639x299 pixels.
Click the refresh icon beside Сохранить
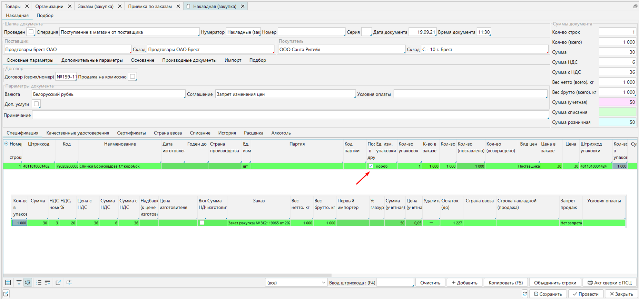click(x=525, y=294)
